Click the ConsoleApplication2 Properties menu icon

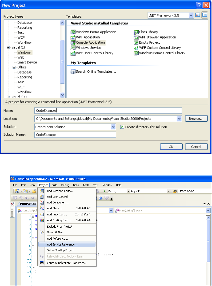[x=42, y=263]
